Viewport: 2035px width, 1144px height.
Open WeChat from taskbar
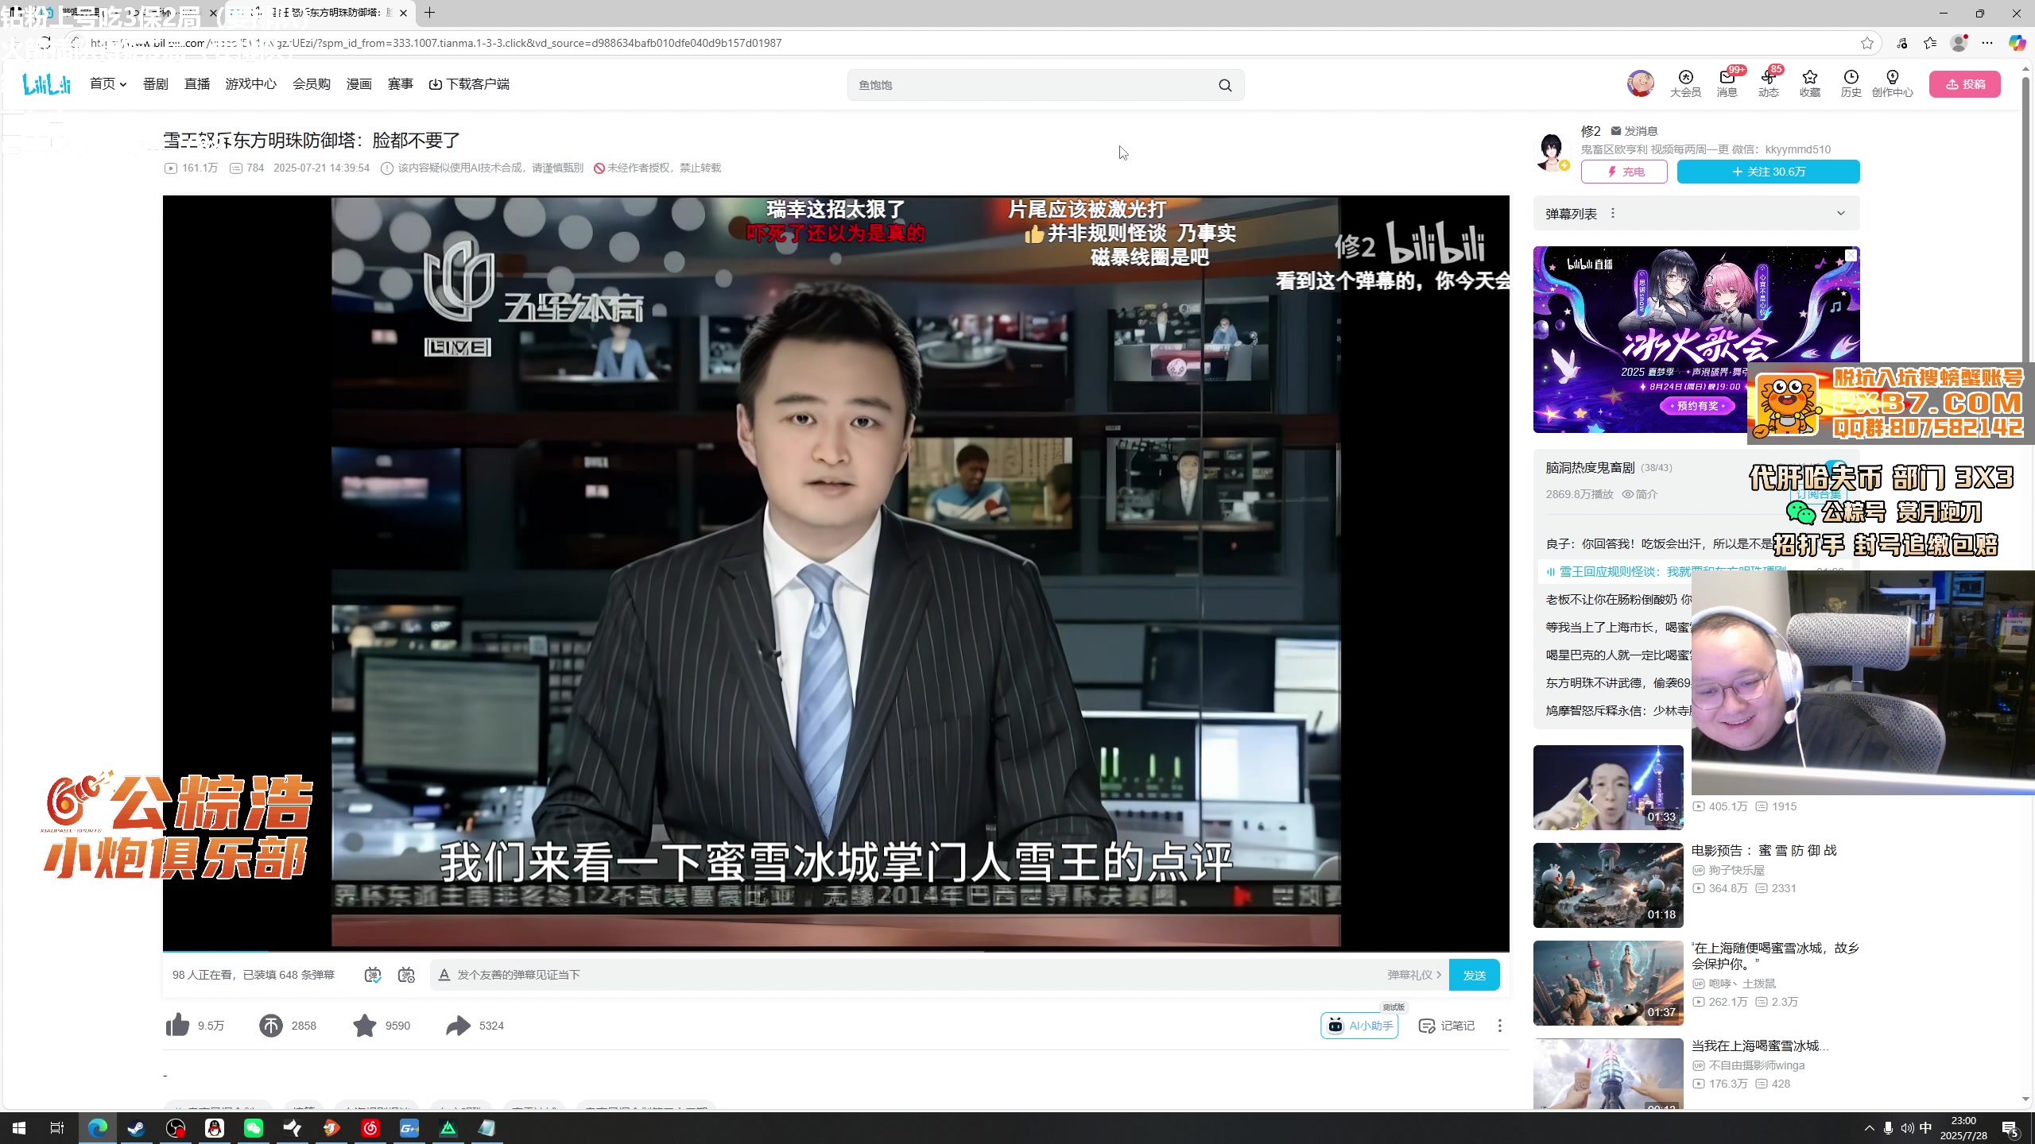254,1128
